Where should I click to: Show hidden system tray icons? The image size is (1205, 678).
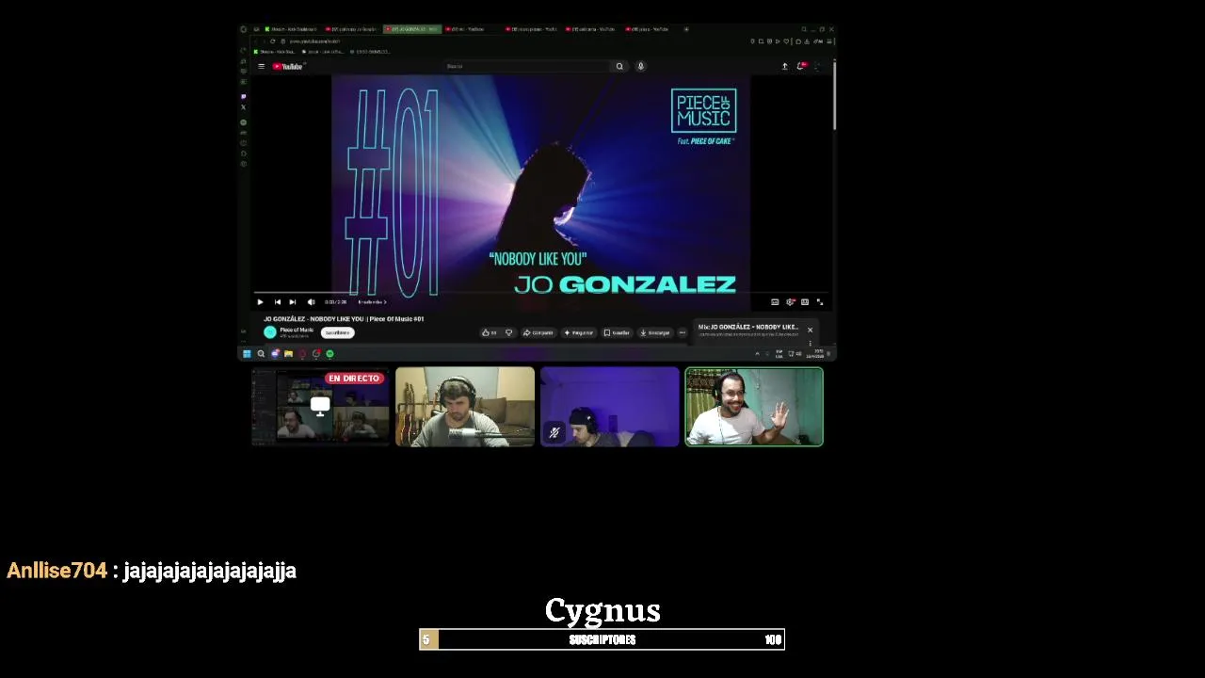(x=757, y=354)
